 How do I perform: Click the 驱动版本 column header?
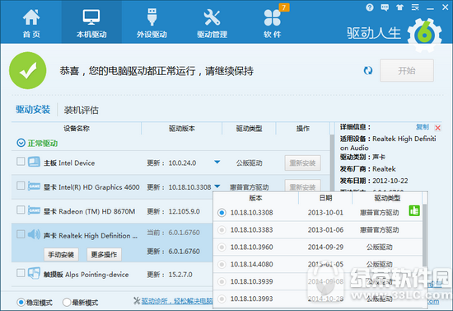[182, 129]
